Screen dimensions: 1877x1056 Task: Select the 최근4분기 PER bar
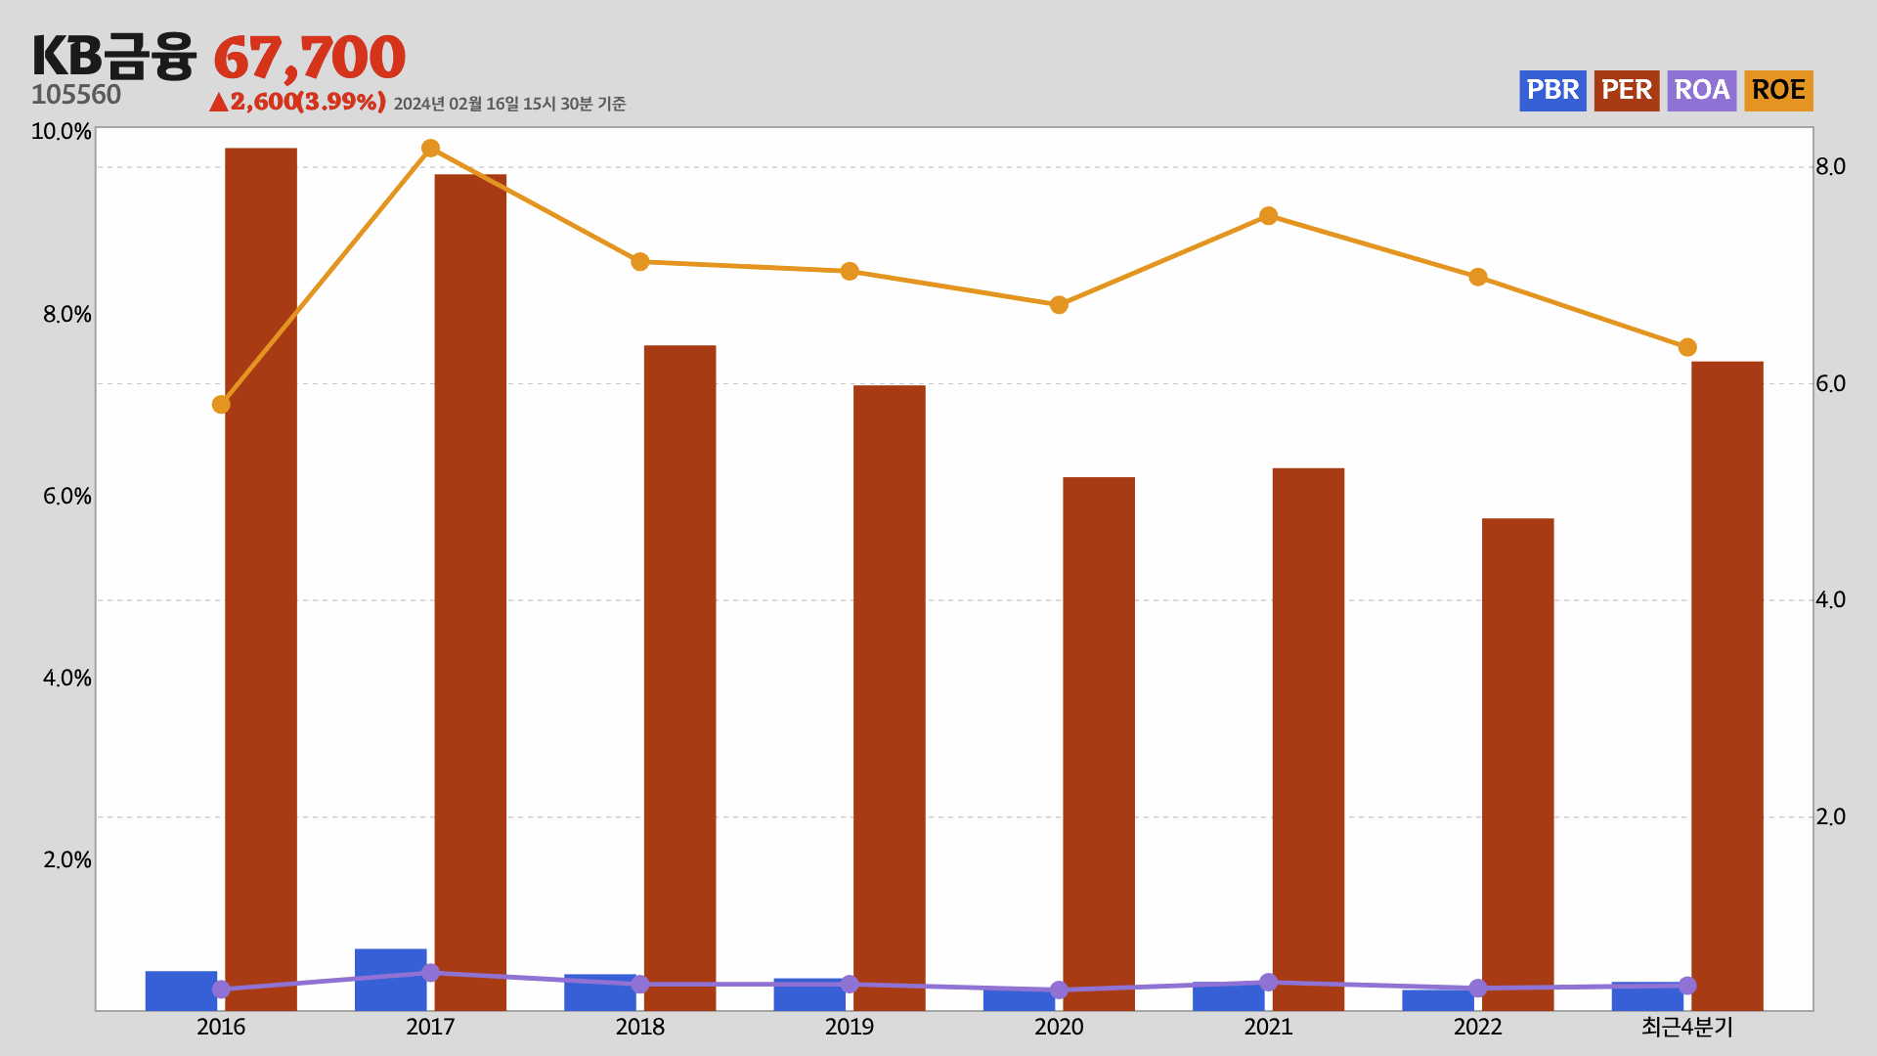1727,686
